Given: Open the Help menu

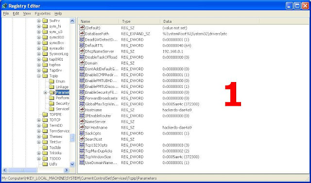Looking at the screenshot, I should (x=58, y=14).
